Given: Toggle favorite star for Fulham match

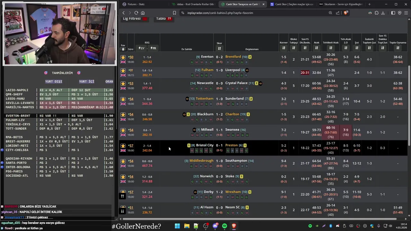Looking at the screenshot, I should pyautogui.click(x=123, y=70).
